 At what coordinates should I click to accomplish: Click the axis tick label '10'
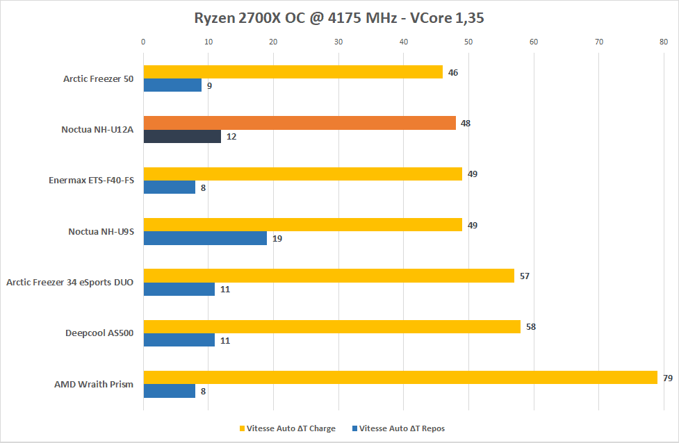208,42
